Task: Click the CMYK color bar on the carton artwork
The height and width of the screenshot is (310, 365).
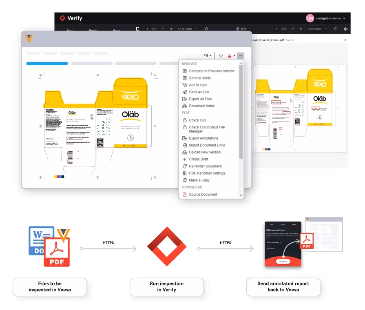Action: pyautogui.click(x=60, y=176)
